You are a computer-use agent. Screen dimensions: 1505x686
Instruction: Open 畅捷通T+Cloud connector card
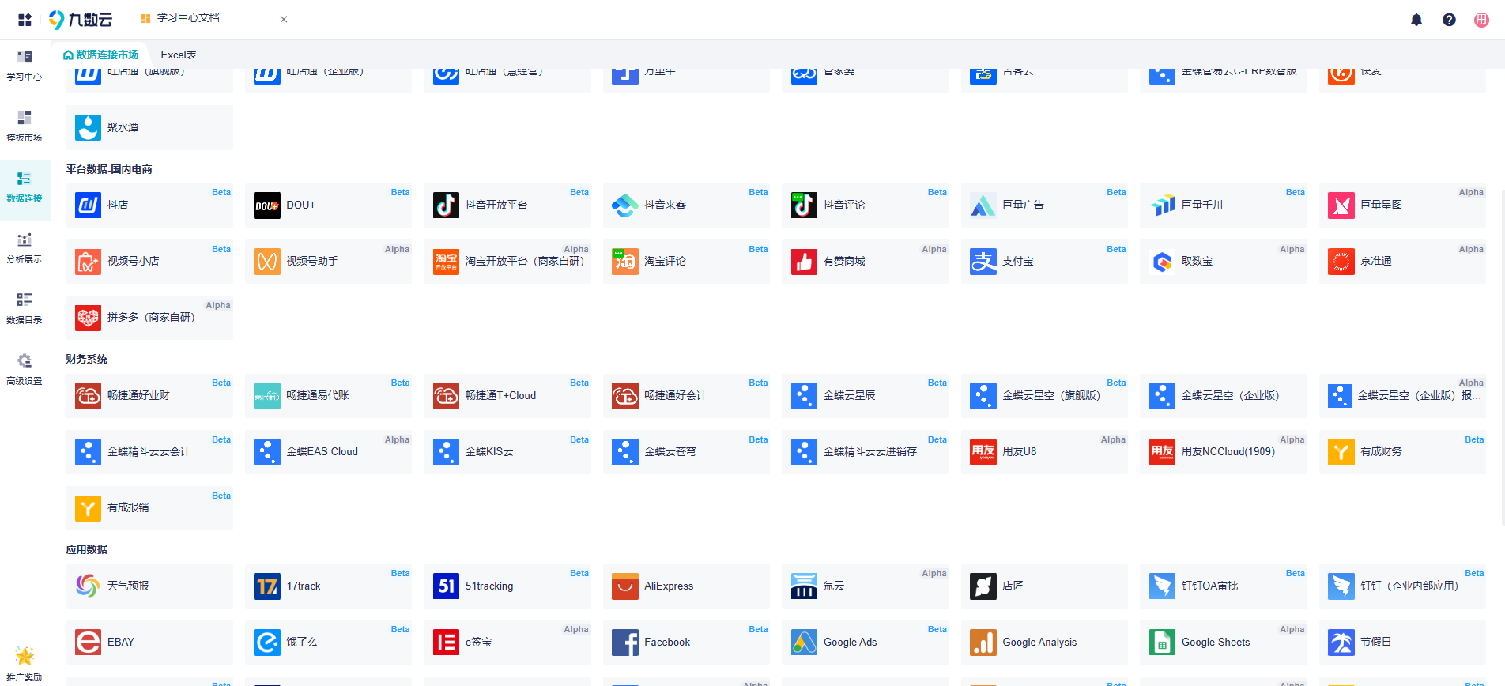[507, 395]
